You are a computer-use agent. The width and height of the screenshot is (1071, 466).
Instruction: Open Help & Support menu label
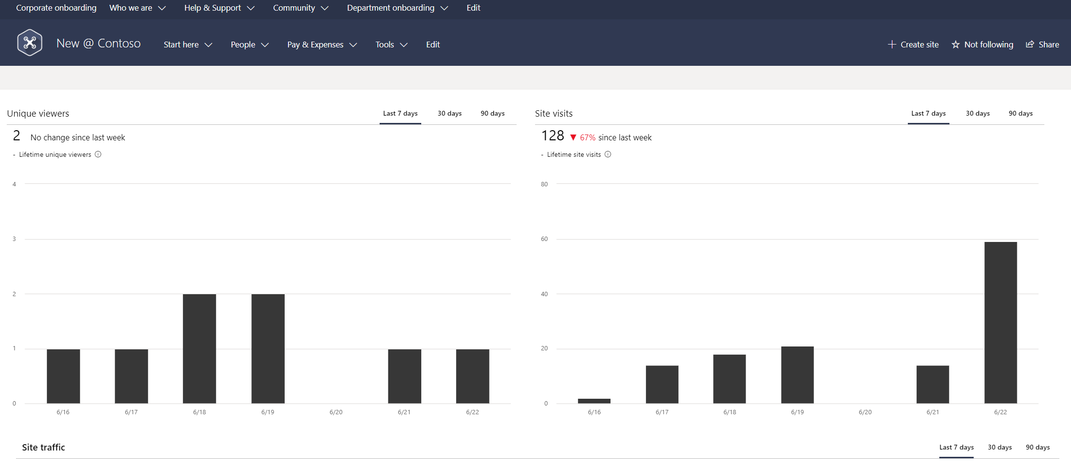pos(213,8)
